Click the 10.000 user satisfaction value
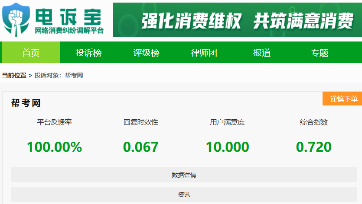 (228, 147)
